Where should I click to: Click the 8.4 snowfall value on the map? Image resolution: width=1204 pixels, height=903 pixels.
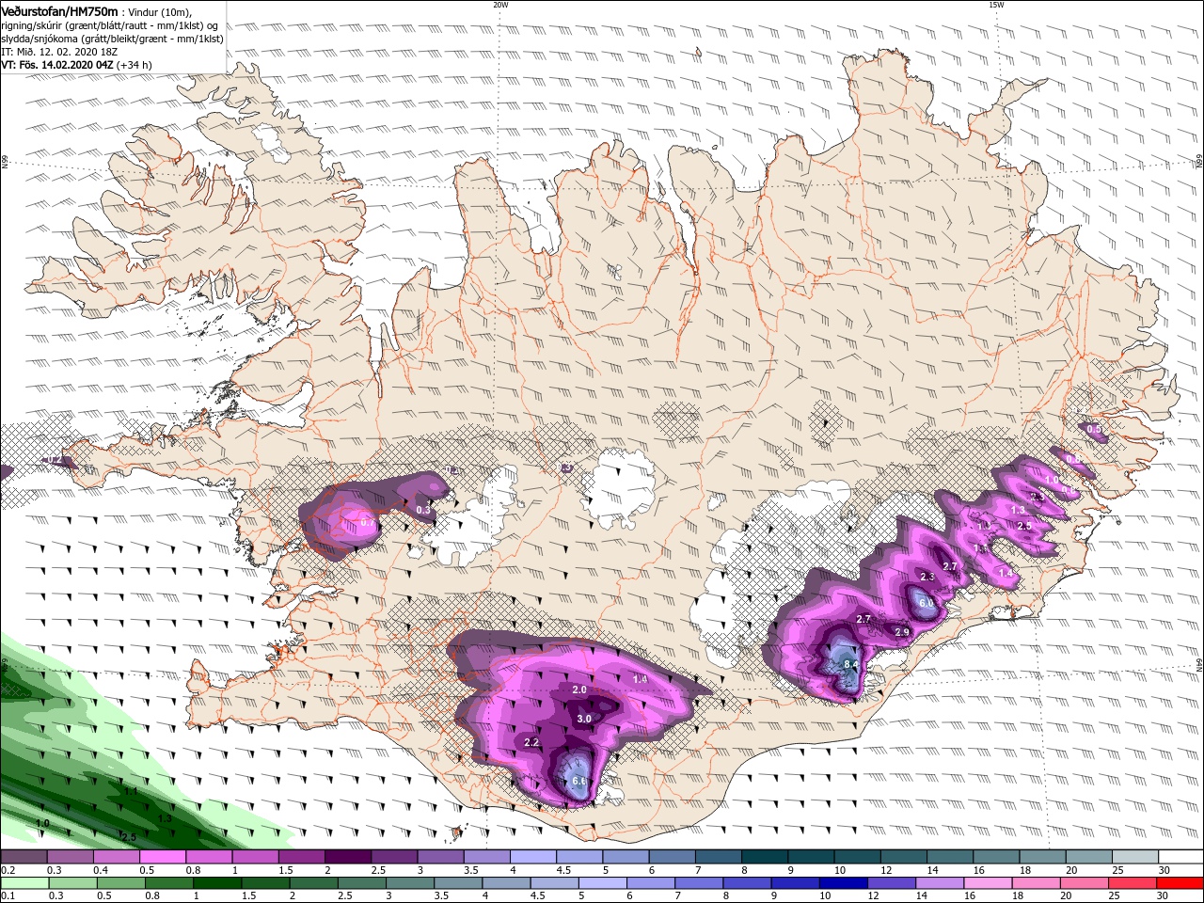[x=852, y=665]
